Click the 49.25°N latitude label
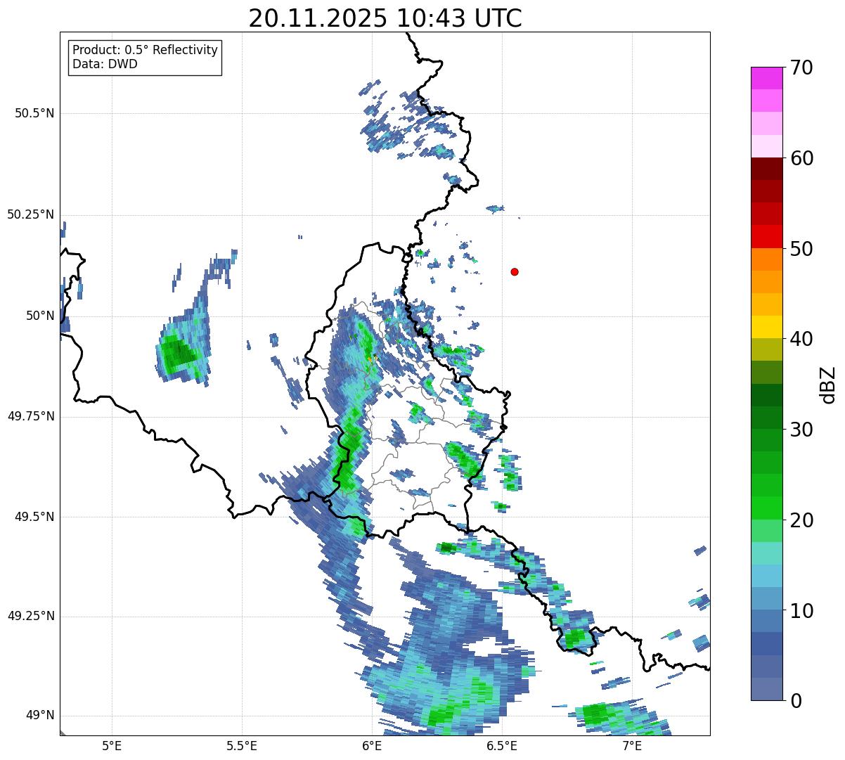 31,616
